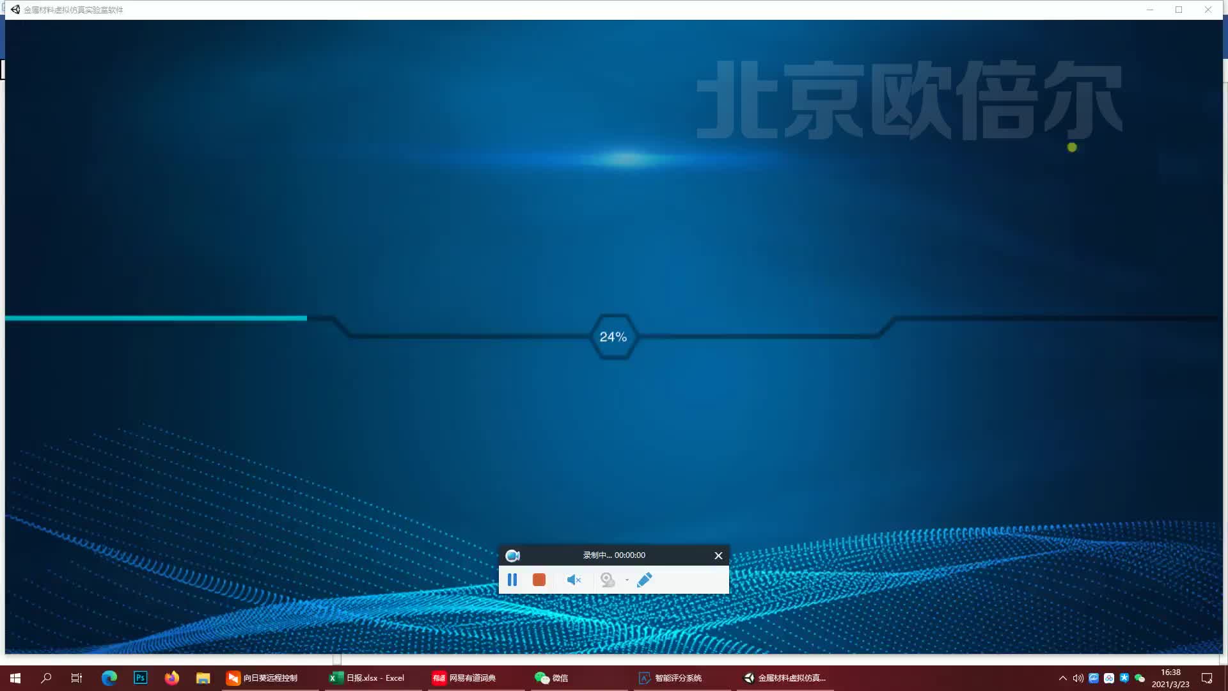Close the recording toolbar panel
The width and height of the screenshot is (1228, 691).
tap(719, 555)
